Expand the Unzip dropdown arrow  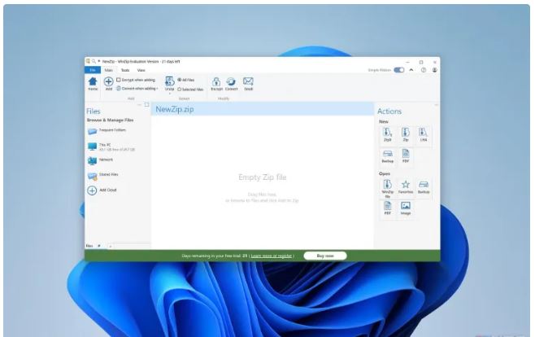coord(169,94)
